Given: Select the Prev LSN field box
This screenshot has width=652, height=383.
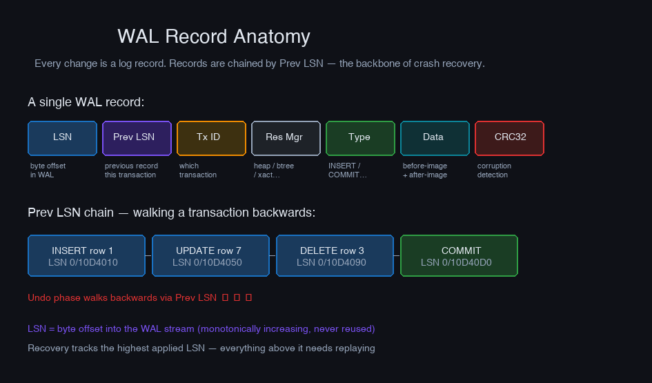Looking at the screenshot, I should 137,138.
